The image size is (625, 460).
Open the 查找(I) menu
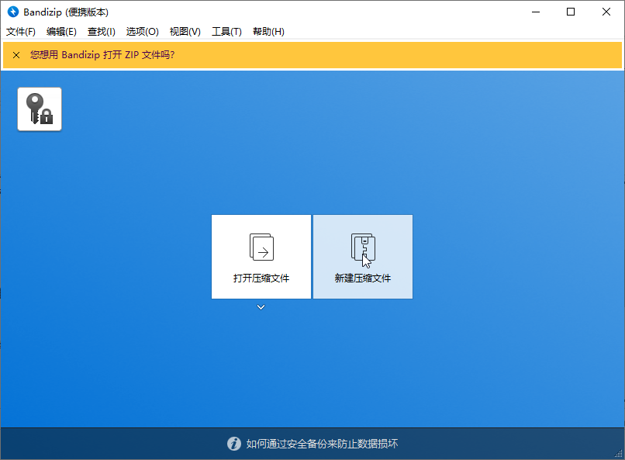pyautogui.click(x=102, y=32)
